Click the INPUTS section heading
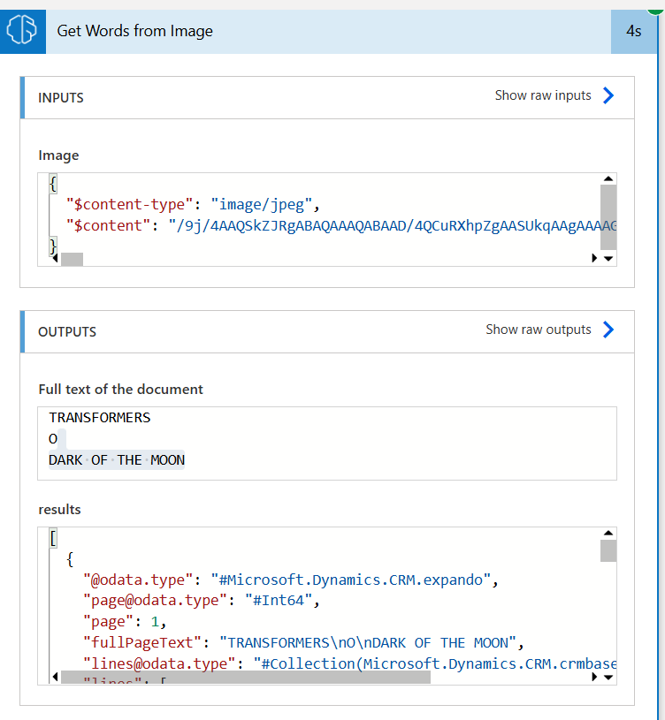Screen dimensions: 665x720 [x=61, y=98]
